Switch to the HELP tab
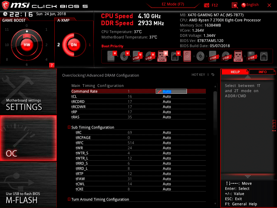The image size is (277, 208). (x=235, y=72)
